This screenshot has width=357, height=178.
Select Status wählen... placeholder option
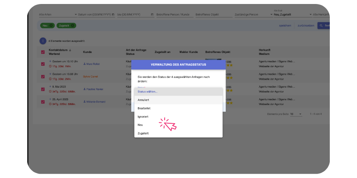click(178, 92)
